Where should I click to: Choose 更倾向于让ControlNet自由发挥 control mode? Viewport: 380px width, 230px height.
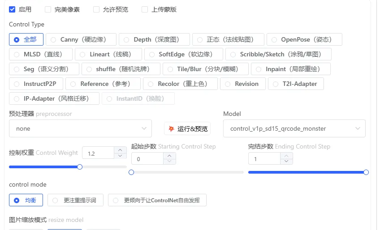(x=157, y=200)
